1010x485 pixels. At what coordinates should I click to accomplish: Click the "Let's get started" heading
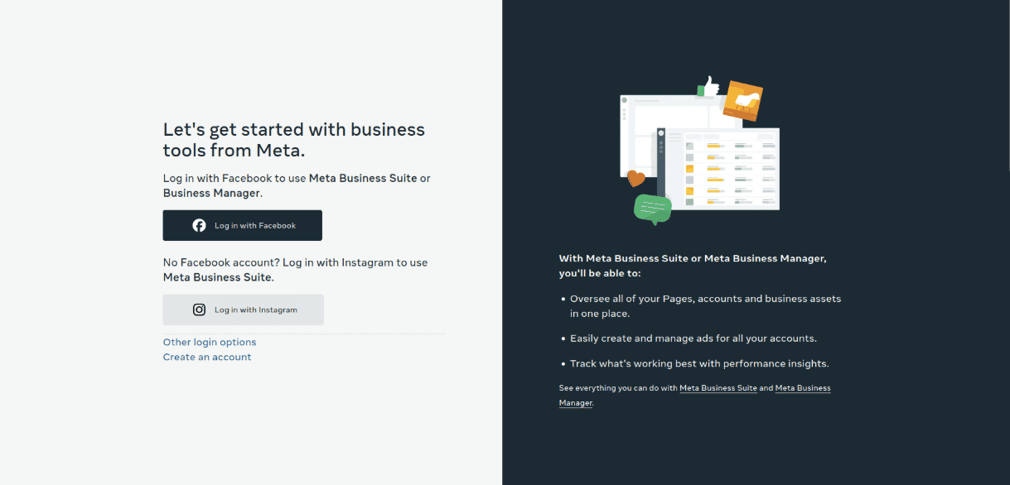pos(294,140)
